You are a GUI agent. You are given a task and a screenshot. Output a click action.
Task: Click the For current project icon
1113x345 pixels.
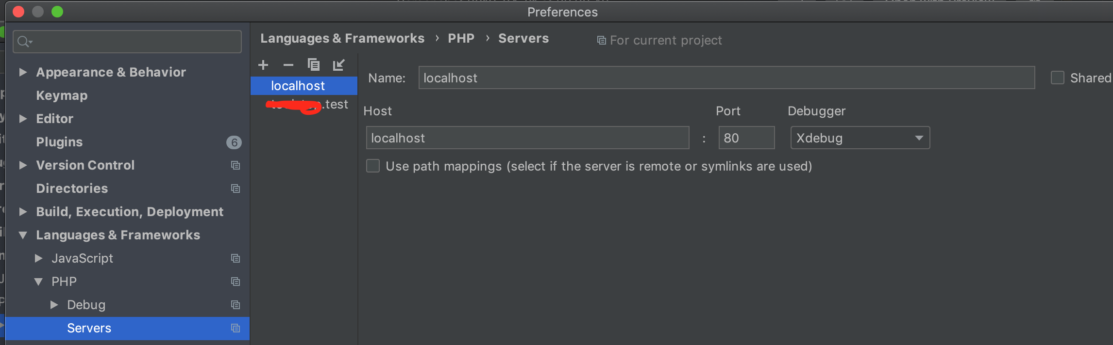point(601,40)
